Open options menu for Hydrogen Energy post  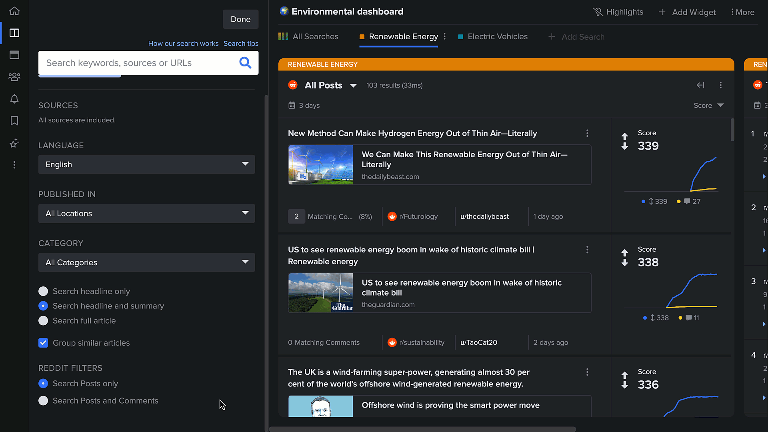tap(587, 133)
